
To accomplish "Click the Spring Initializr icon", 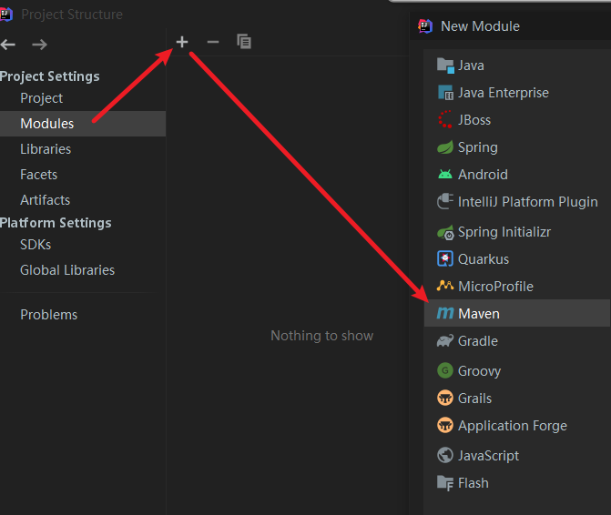I will click(x=445, y=232).
